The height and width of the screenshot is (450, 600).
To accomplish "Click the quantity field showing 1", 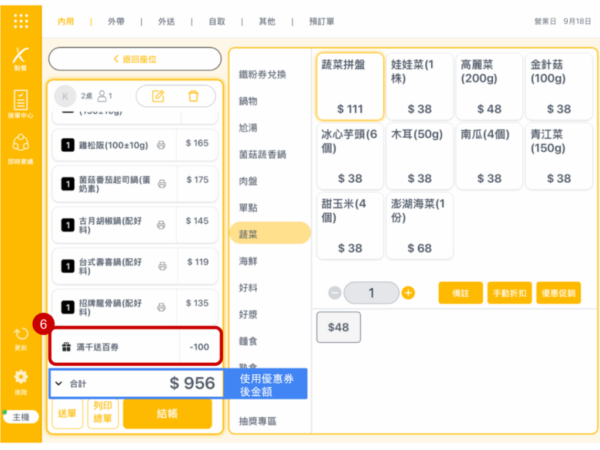I will 371,293.
